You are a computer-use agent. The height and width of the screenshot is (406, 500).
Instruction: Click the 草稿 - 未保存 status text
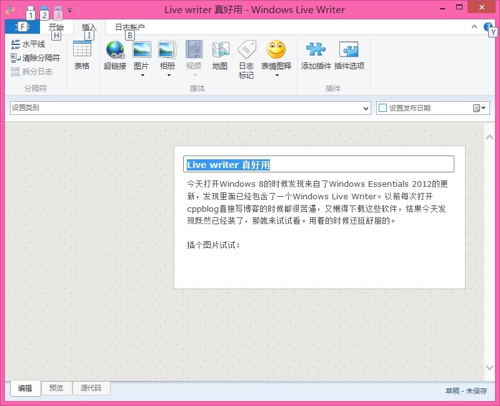click(466, 391)
